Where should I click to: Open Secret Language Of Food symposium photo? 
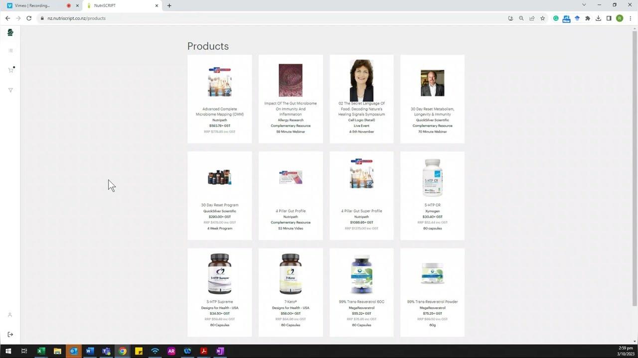tap(361, 80)
